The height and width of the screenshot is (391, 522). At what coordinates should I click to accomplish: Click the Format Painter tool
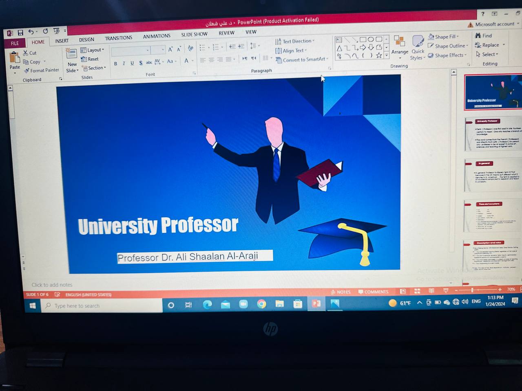tap(41, 70)
